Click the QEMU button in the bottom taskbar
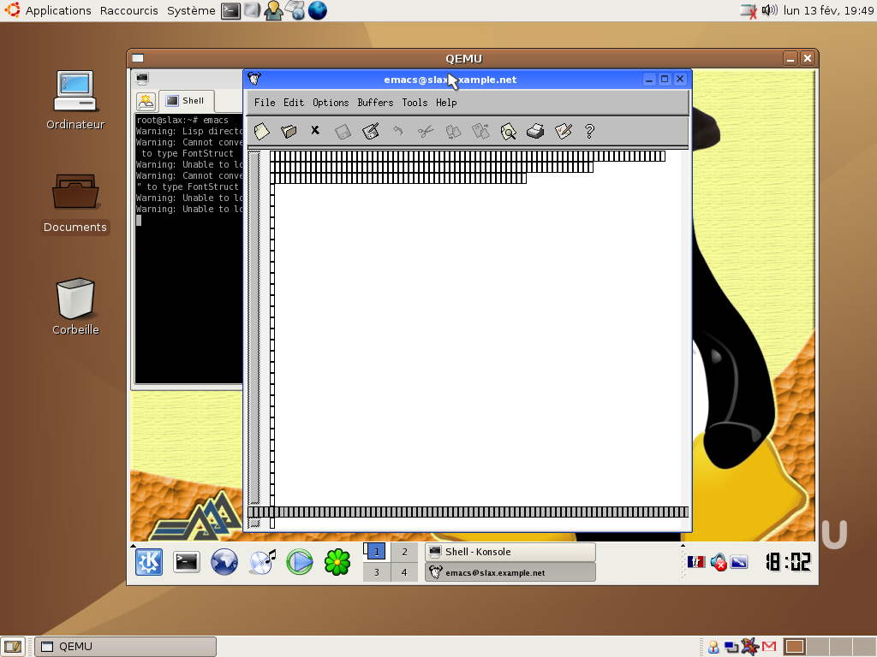877x657 pixels. pyautogui.click(x=125, y=647)
